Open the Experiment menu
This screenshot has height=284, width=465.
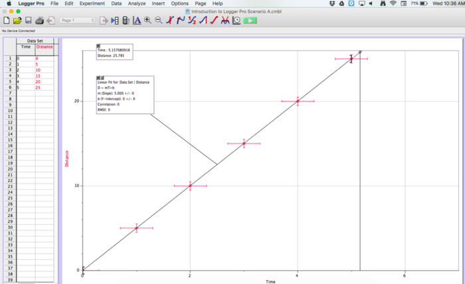pyautogui.click(x=92, y=4)
